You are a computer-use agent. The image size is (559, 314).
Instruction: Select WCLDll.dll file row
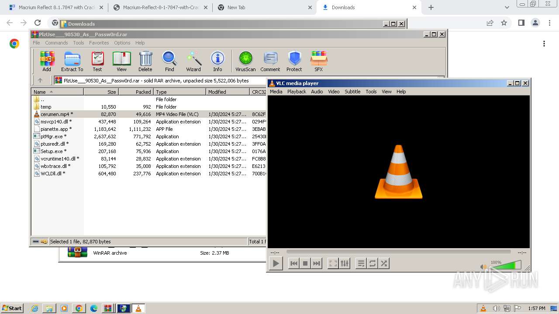149,174
